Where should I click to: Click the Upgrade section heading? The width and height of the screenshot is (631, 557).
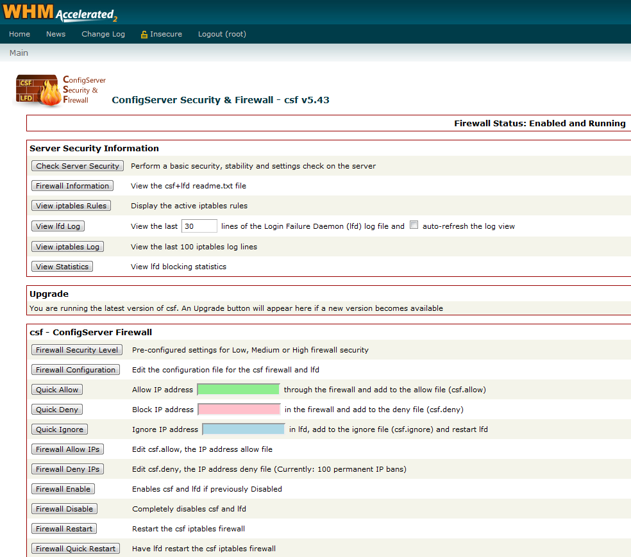click(49, 294)
